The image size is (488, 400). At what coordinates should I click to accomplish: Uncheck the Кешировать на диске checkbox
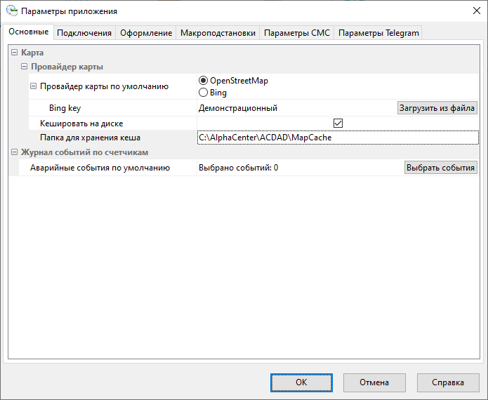[338, 124]
